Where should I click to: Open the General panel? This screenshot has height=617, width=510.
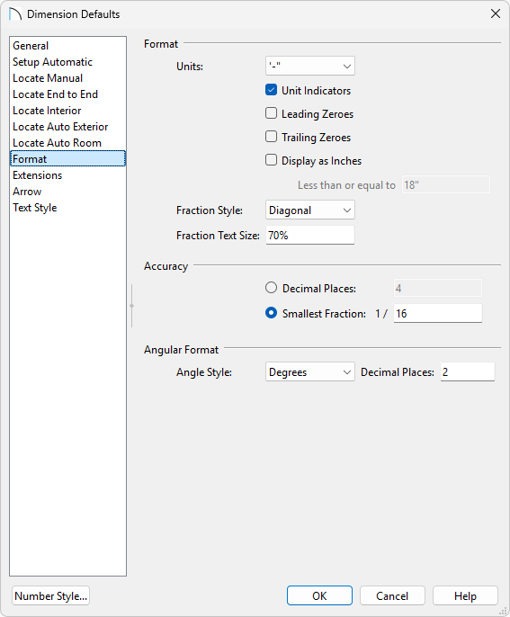(67, 46)
